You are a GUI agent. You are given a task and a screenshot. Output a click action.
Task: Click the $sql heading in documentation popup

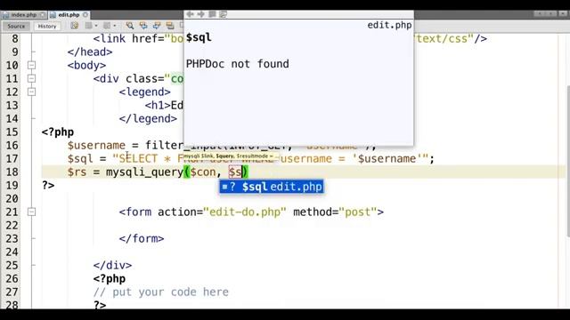click(x=199, y=37)
